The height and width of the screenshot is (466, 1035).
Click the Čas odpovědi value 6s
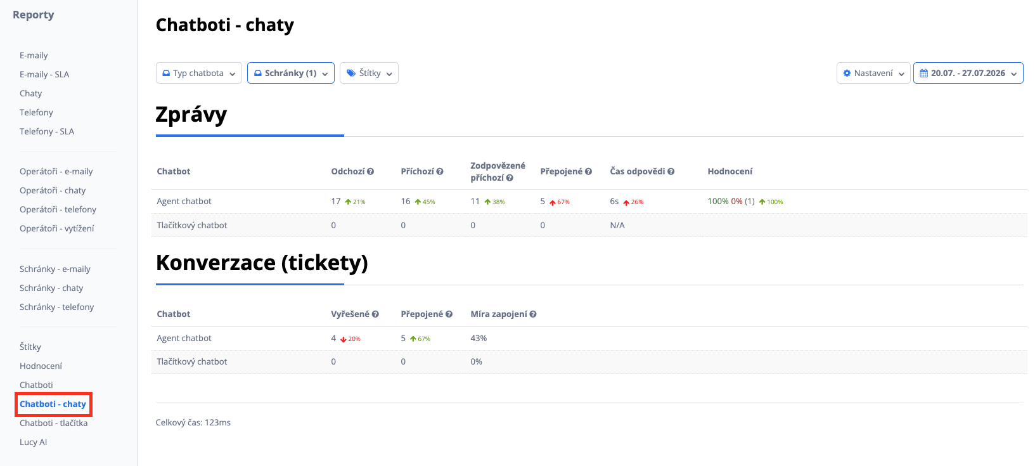coord(614,201)
